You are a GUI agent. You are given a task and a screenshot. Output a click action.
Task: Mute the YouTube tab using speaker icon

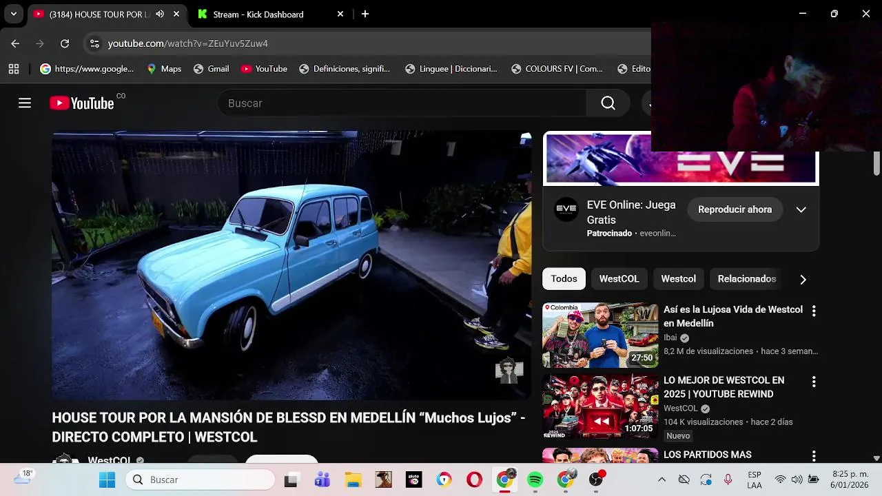(160, 14)
